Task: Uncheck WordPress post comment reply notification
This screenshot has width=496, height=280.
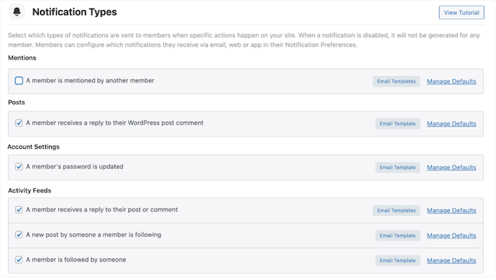Action: click(x=19, y=123)
